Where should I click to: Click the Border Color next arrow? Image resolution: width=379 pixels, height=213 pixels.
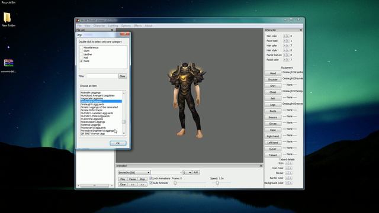[x=290, y=178]
